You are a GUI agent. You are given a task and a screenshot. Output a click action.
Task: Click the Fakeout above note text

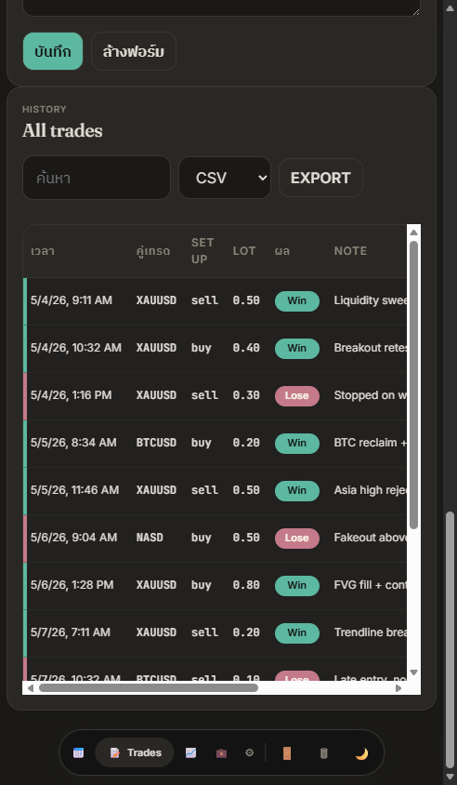pos(371,538)
